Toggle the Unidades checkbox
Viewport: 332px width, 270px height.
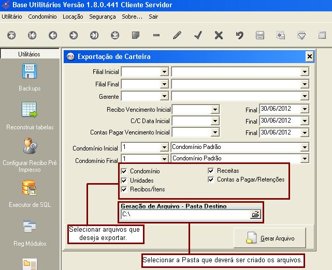pyautogui.click(x=124, y=181)
